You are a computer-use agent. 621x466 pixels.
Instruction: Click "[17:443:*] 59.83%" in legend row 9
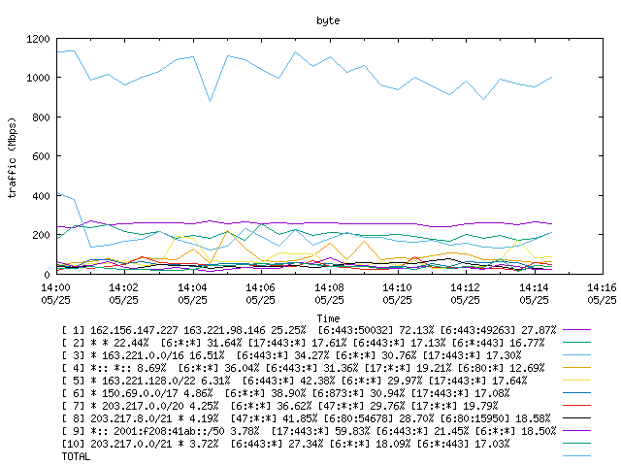point(320,431)
